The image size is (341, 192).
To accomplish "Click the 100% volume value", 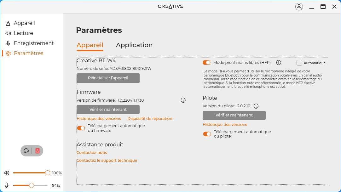I will point(57,173).
